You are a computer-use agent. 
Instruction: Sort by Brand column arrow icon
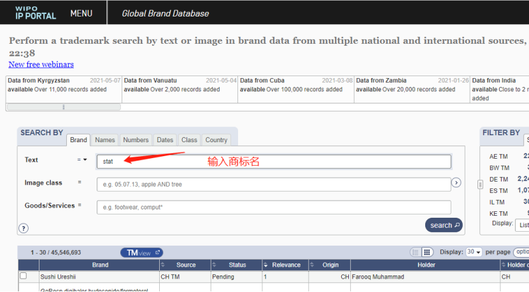click(x=162, y=265)
